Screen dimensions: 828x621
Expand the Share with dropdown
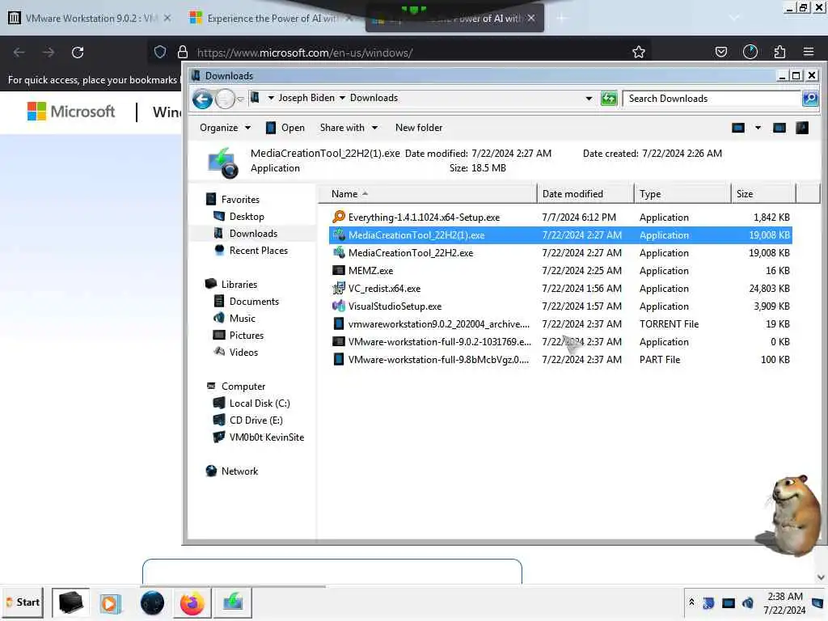pos(349,128)
